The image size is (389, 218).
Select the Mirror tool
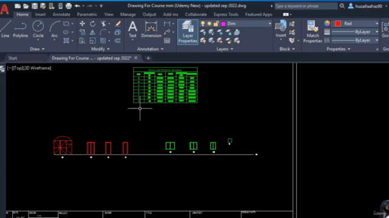pyautogui.click(x=92, y=32)
